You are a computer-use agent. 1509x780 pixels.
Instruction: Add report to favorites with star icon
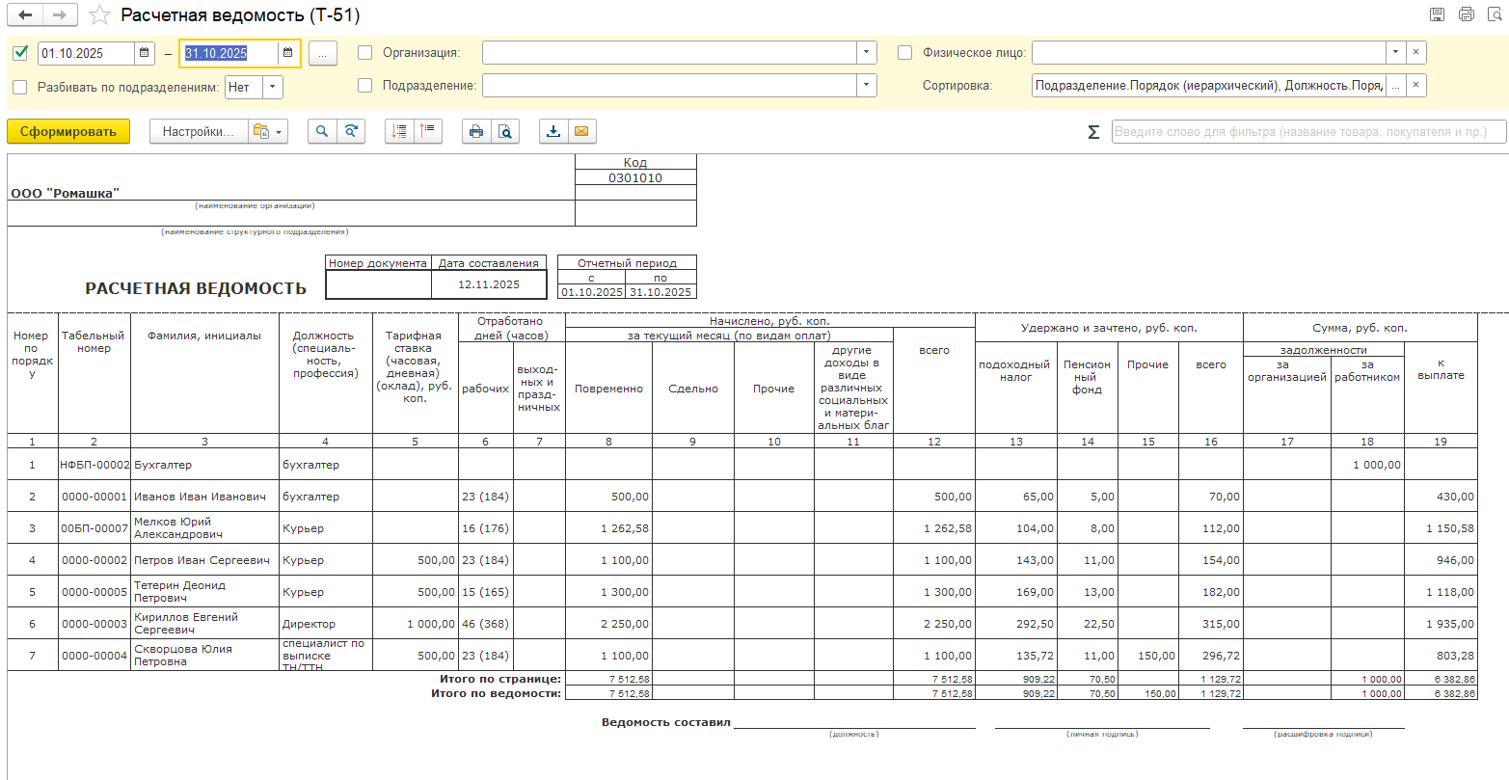pyautogui.click(x=98, y=14)
